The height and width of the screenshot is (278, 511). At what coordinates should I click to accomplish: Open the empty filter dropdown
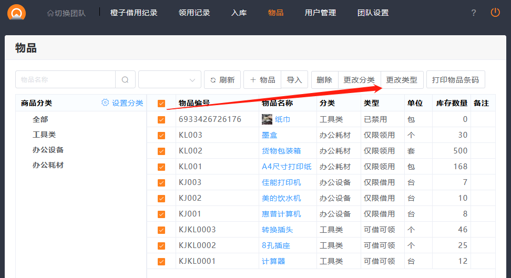click(169, 80)
